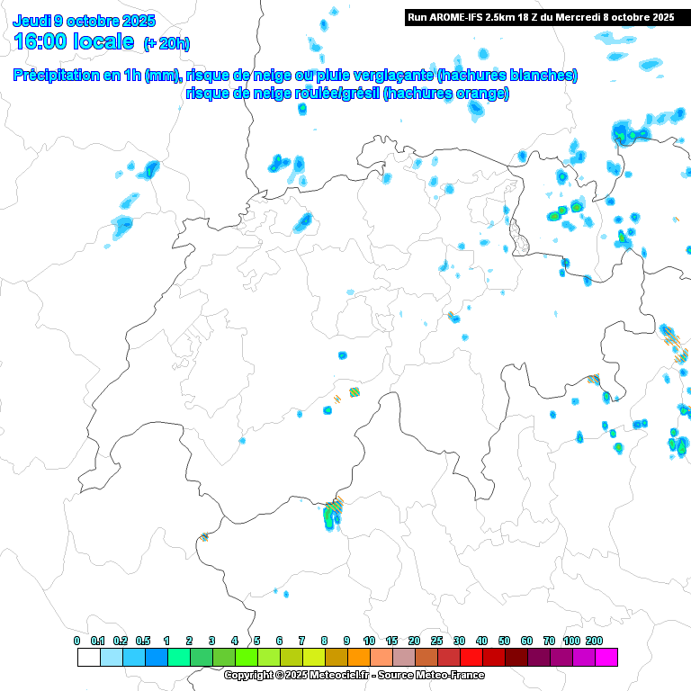691x691 pixels.
Task: Click the Précipitation en 1h title line
Action: coord(295,76)
